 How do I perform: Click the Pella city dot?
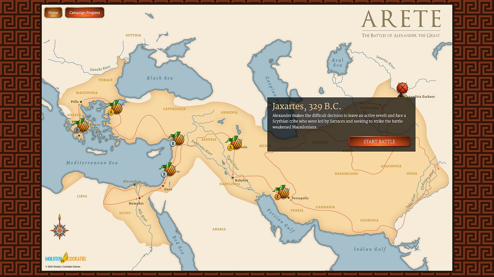81,102
